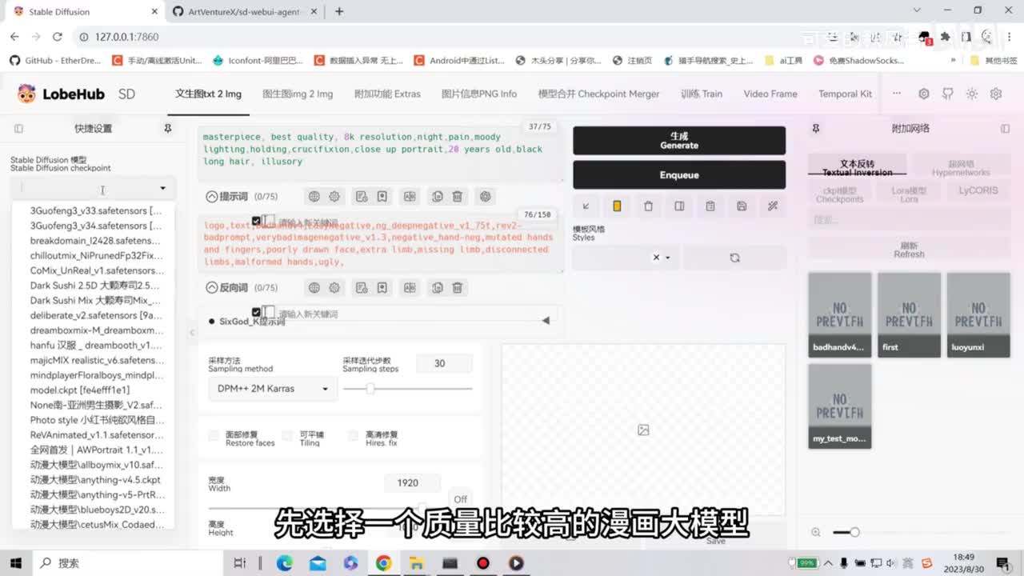Screen dimensions: 1024x576
Task: Enable the Restore faces checkbox
Action: pos(214,435)
